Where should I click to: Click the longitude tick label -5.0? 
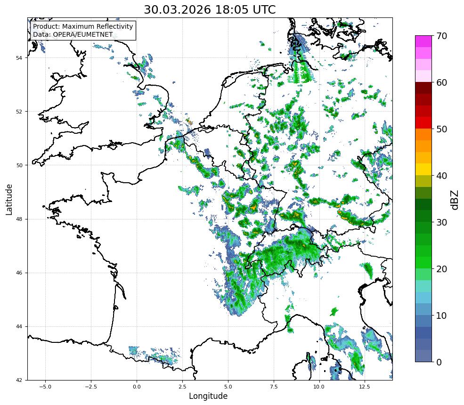click(x=45, y=387)
